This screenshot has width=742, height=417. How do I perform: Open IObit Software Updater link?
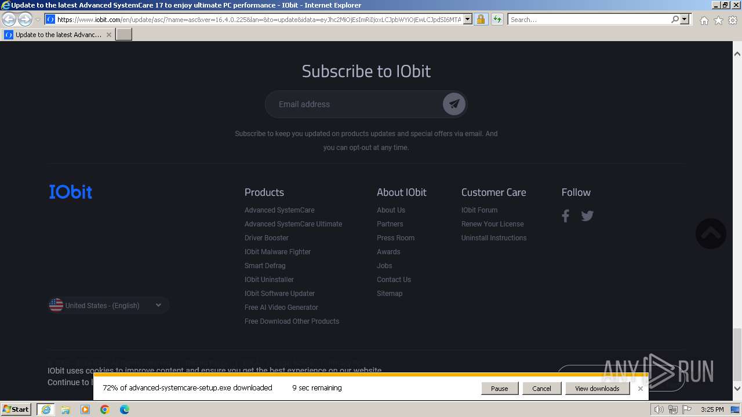click(279, 294)
